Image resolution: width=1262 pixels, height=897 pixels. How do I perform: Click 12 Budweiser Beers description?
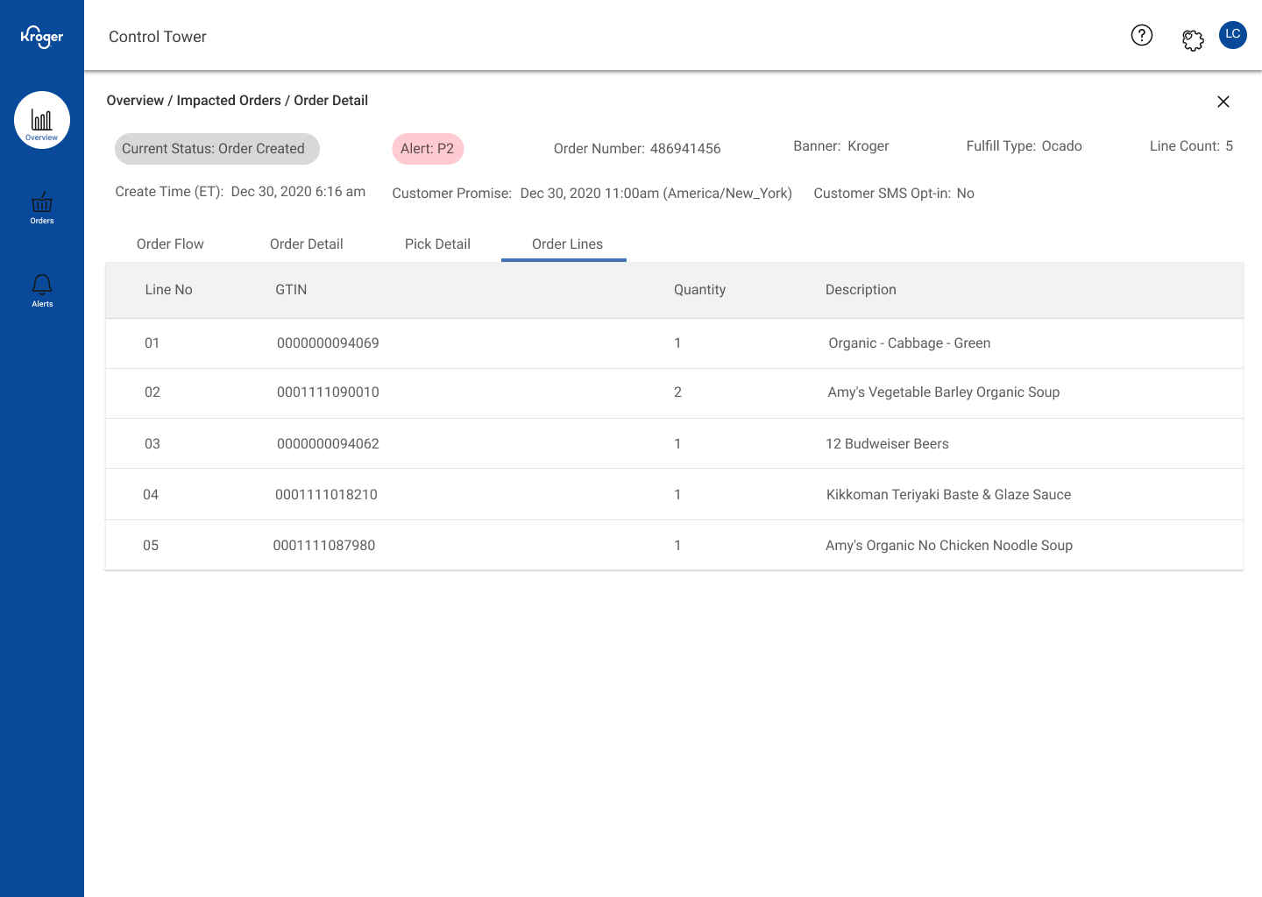click(887, 444)
